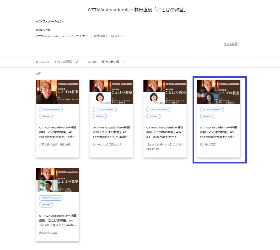This screenshot has height=250, width=280.
Task: Select 林田直樹 tag on #1 card
Action: point(46,116)
